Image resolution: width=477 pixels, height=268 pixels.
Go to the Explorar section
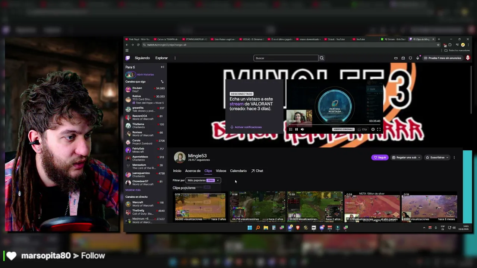[x=162, y=58]
